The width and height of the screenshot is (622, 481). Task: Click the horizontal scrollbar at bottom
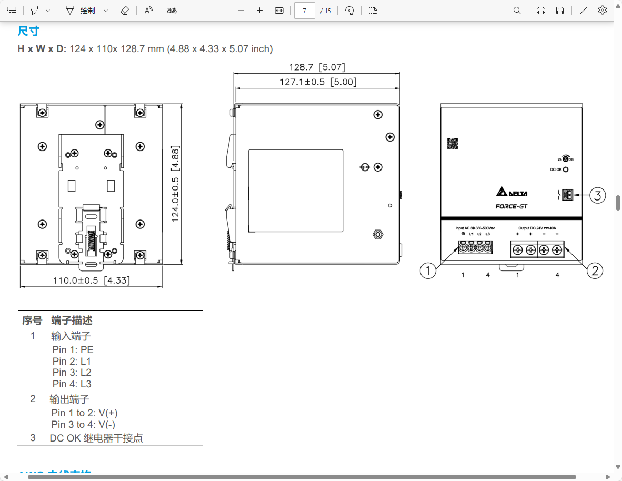[302, 477]
